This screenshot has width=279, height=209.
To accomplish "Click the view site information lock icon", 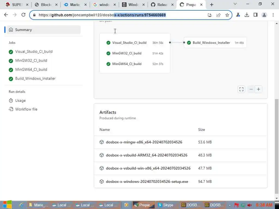I will point(34,15).
